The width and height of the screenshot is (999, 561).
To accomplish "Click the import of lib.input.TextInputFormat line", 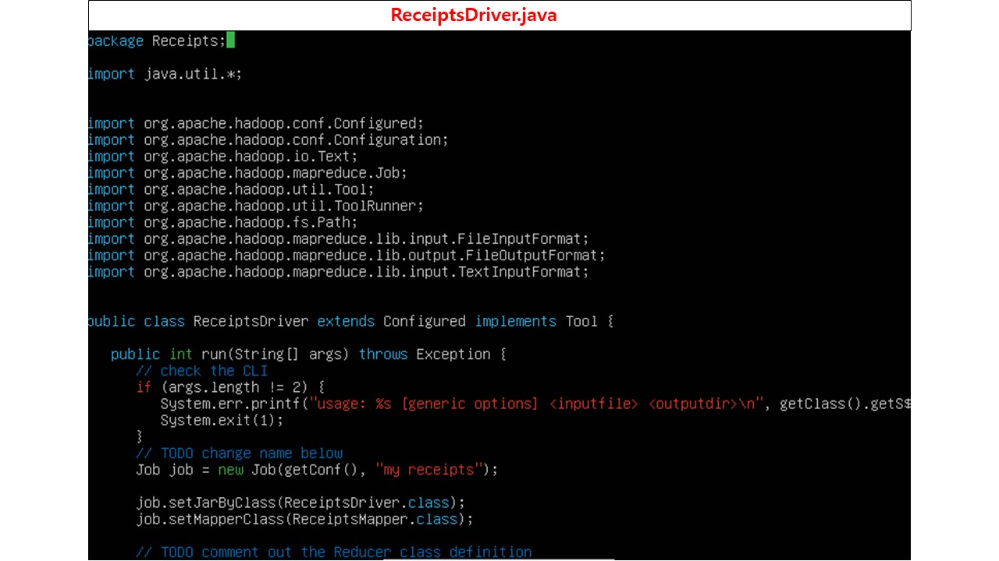I will pos(339,271).
